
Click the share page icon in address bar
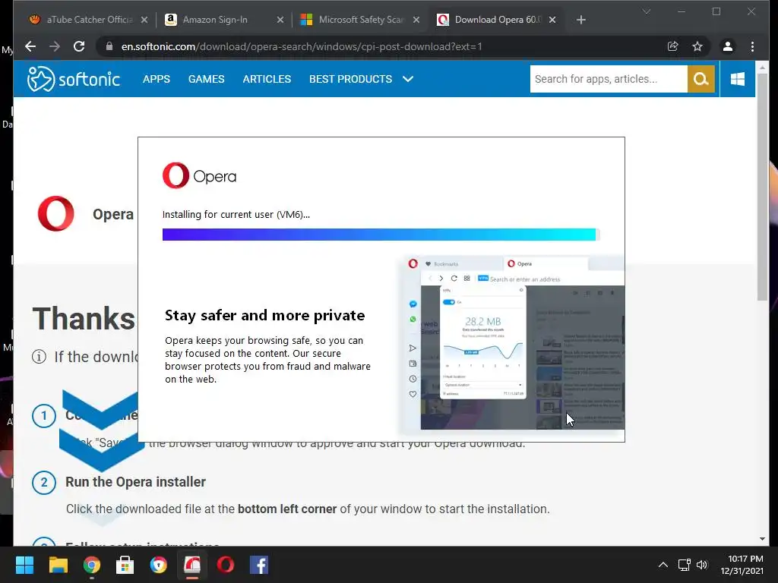[673, 46]
